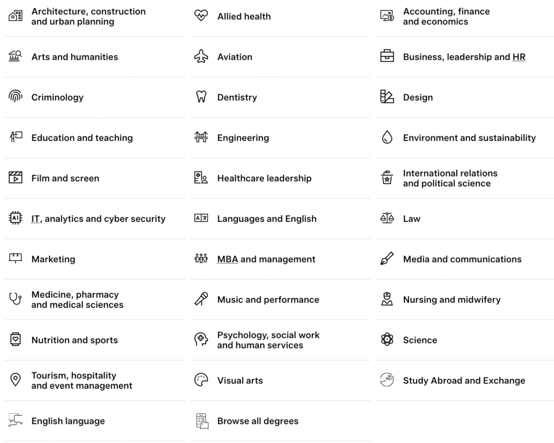Open Study Abroad and Exchange
This screenshot has width=554, height=443.
[464, 380]
